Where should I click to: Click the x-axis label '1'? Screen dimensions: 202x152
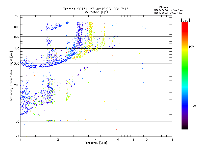tap(20, 140)
